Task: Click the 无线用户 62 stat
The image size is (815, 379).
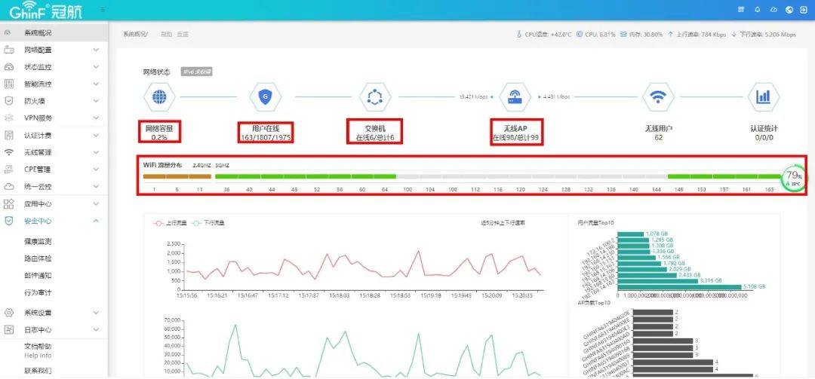Action: 659,133
